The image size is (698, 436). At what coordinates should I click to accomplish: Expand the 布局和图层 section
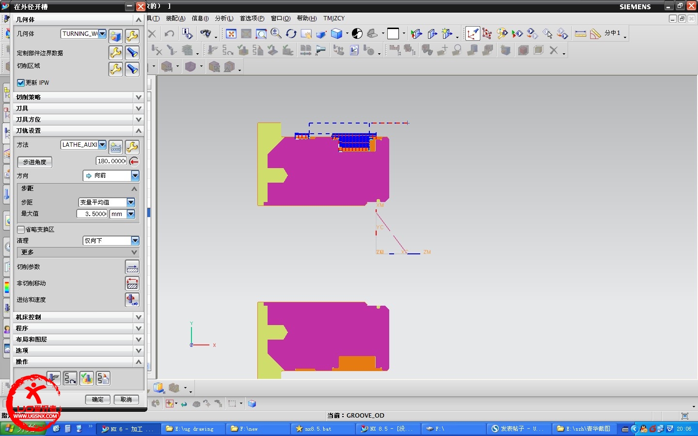[78, 340]
